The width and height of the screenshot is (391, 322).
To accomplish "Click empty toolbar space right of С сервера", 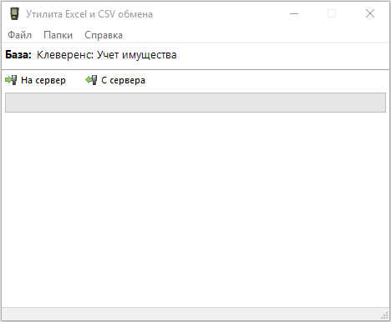I will click(x=267, y=80).
